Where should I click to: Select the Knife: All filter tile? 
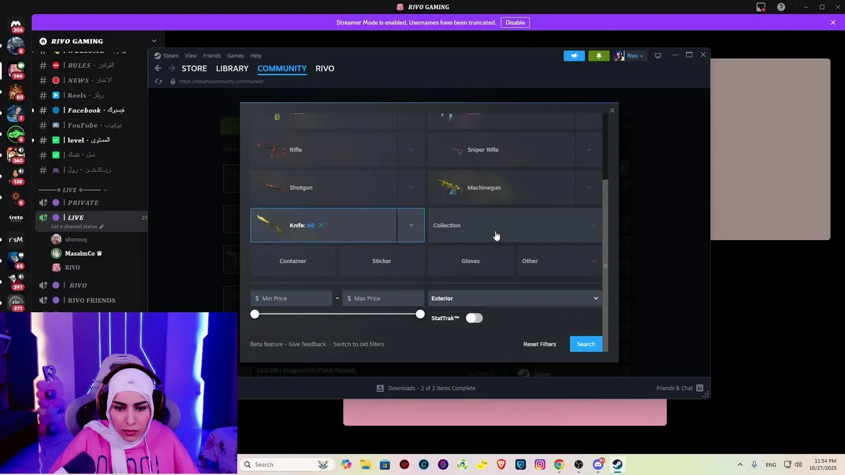[323, 225]
